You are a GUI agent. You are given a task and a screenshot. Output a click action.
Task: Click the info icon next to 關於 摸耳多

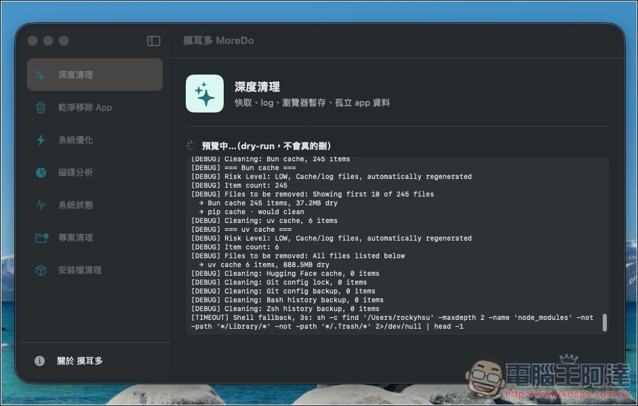pyautogui.click(x=39, y=361)
